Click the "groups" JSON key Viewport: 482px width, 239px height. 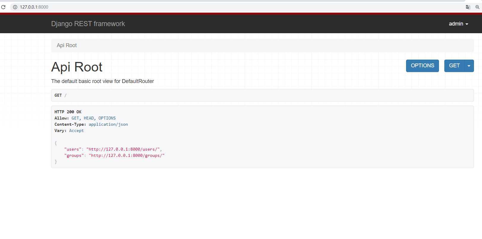click(74, 155)
